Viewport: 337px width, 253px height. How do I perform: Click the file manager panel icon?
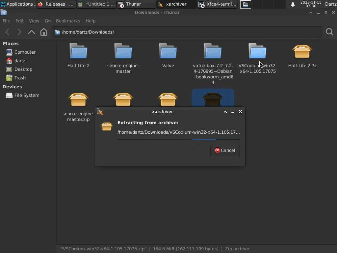click(246, 4)
